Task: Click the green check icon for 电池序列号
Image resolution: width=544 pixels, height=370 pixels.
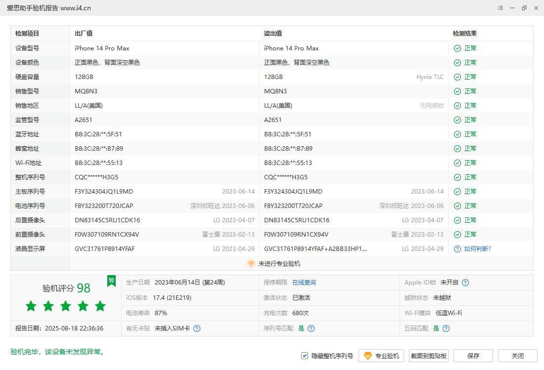Action: [x=457, y=206]
